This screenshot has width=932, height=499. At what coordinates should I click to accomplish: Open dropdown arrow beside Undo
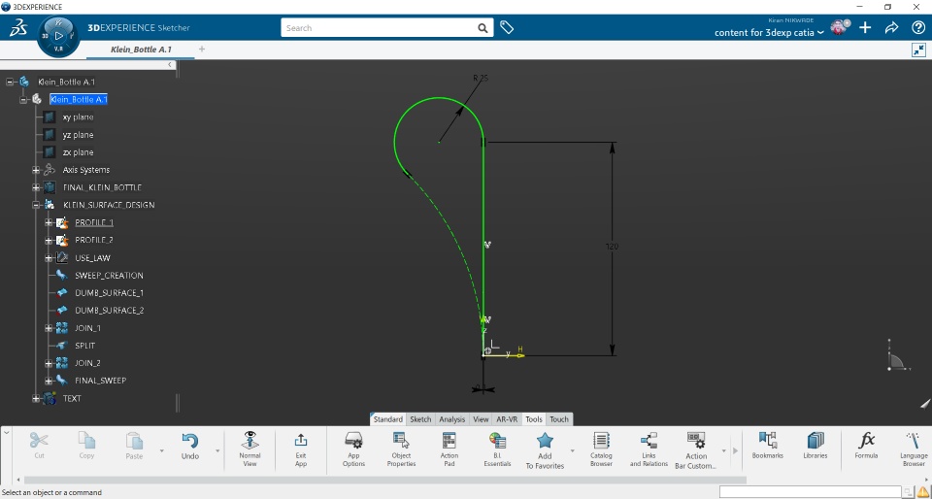coord(217,450)
